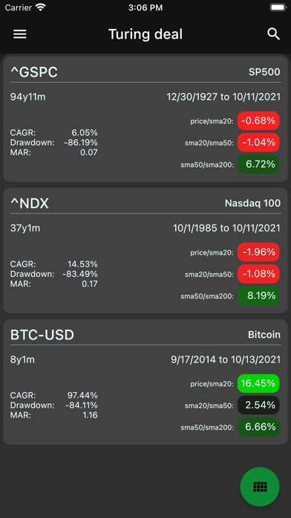The width and height of the screenshot is (291, 518).
Task: Tap the Turing deal title
Action: (x=145, y=34)
